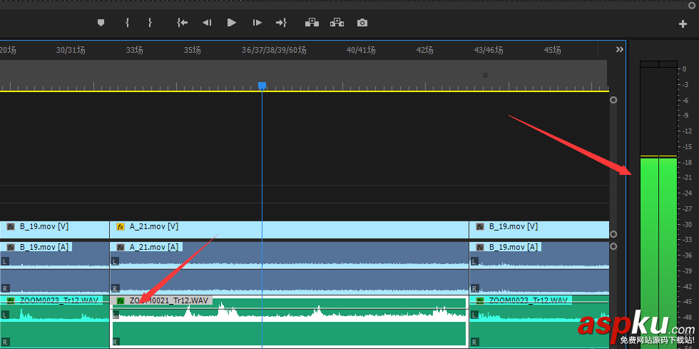
Task: Select the B_19.mov [V] clip after A_21.mov
Action: pyautogui.click(x=539, y=230)
